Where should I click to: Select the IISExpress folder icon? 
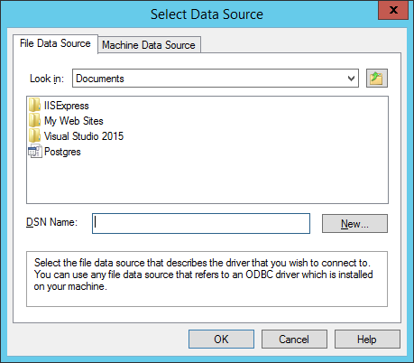34,105
